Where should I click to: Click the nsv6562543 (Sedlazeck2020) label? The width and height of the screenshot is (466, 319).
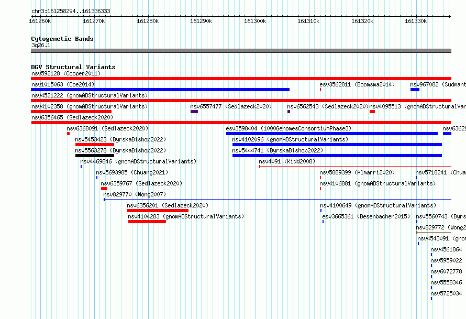pyautogui.click(x=328, y=106)
